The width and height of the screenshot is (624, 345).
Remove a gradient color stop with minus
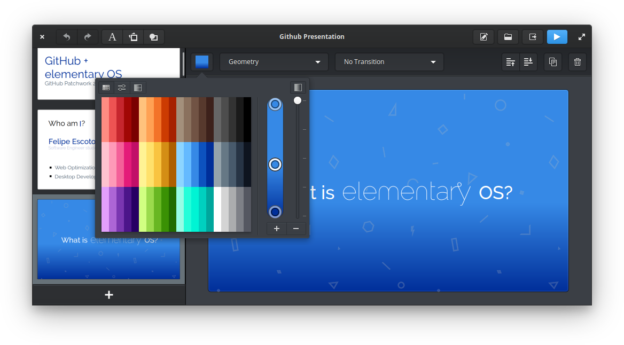click(x=295, y=229)
